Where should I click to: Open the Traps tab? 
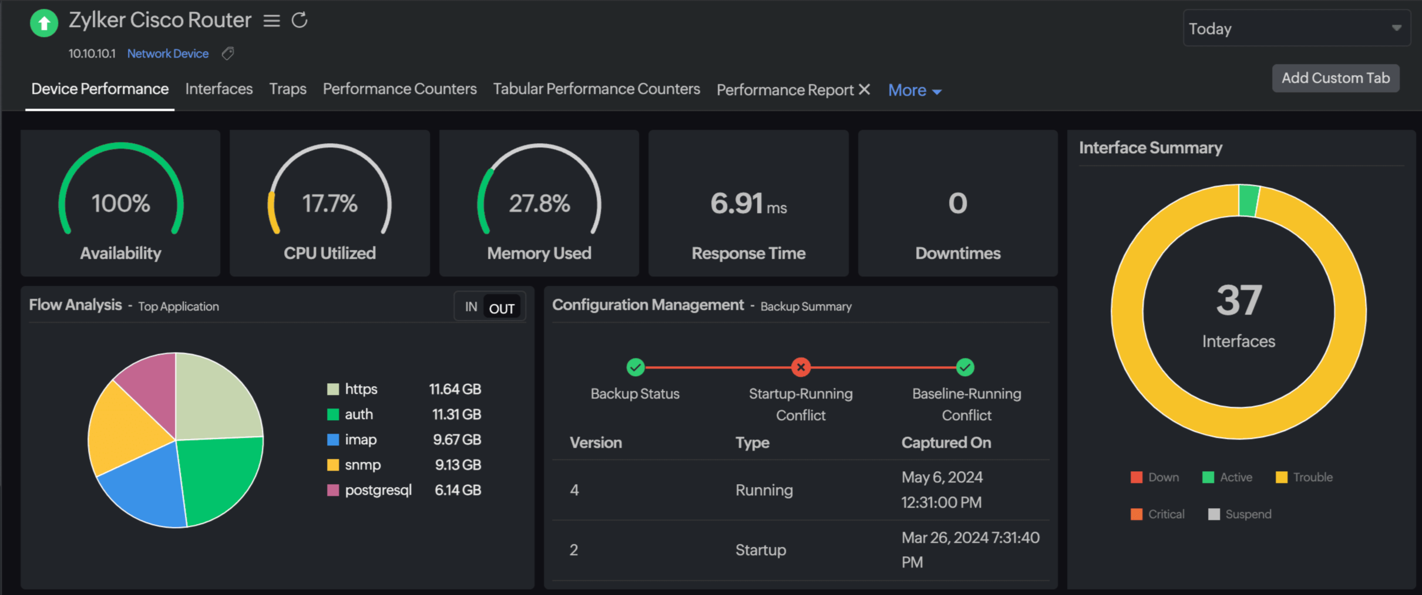[288, 89]
